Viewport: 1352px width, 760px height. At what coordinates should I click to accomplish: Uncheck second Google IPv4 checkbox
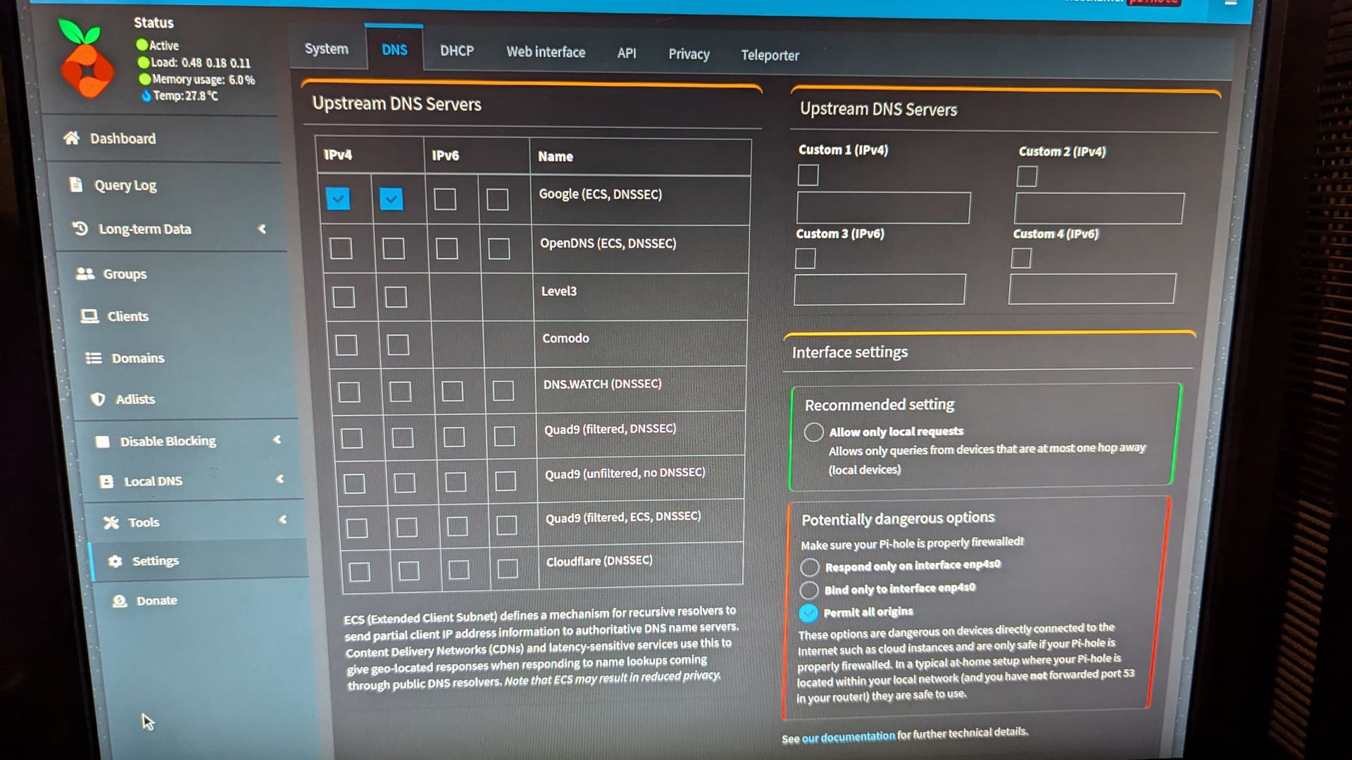click(391, 199)
